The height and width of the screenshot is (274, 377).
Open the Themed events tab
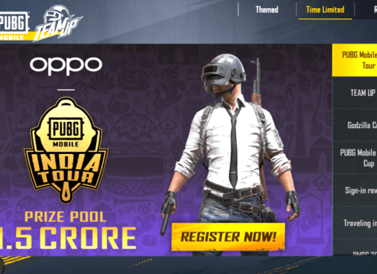pos(267,10)
